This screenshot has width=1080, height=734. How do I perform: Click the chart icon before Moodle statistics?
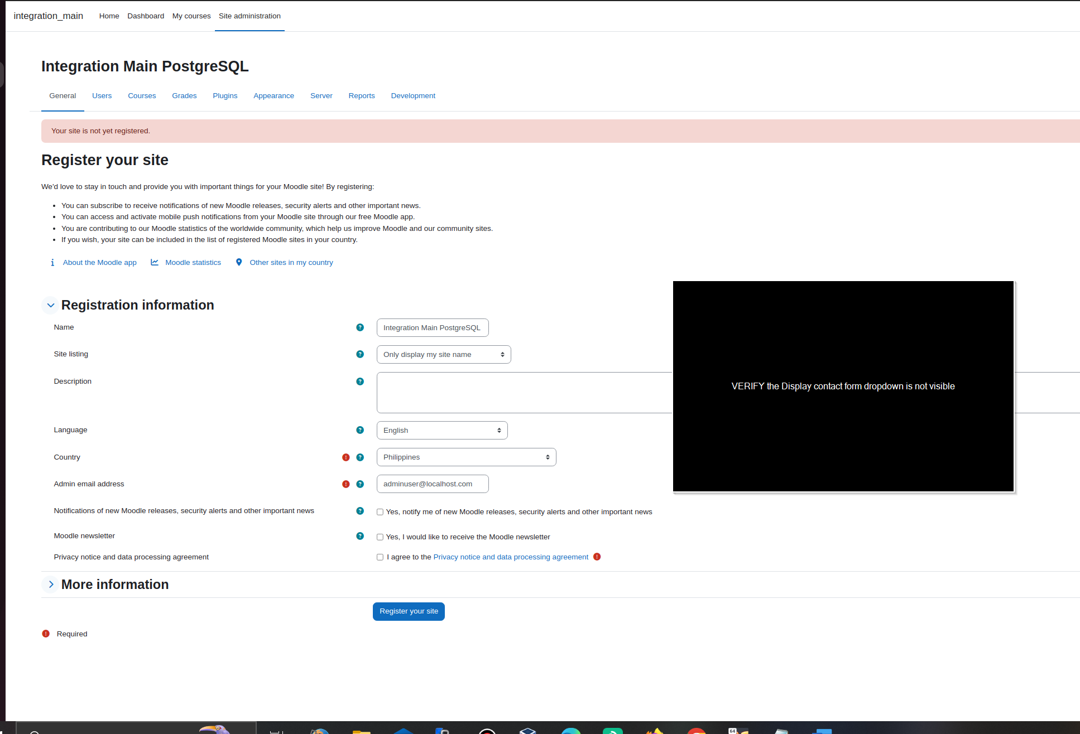pos(155,262)
